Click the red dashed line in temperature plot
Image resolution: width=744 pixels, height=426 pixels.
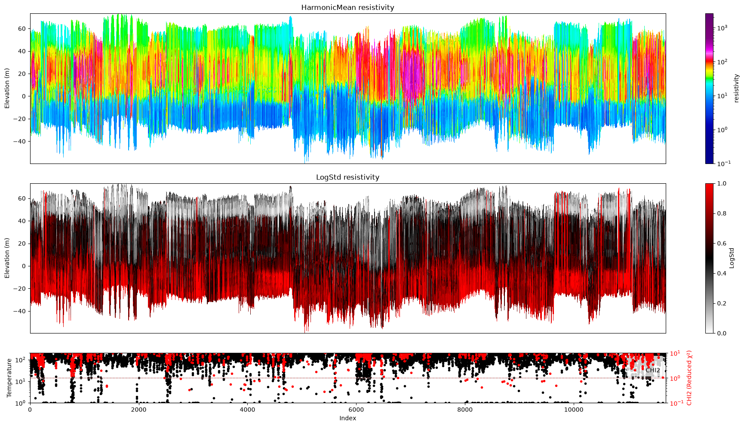tap(347, 378)
